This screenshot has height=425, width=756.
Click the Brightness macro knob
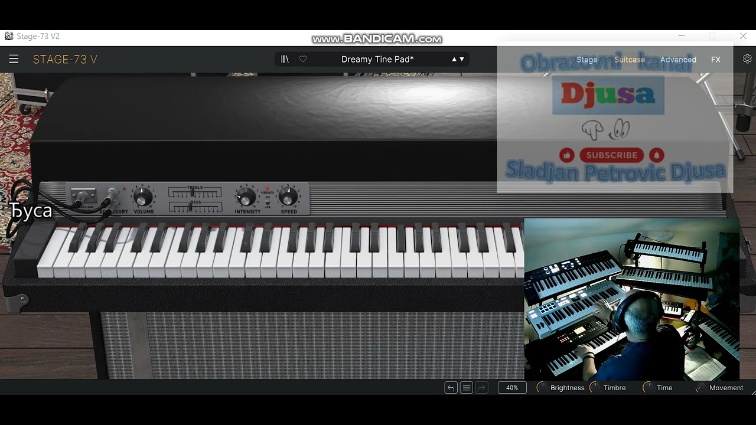click(542, 388)
